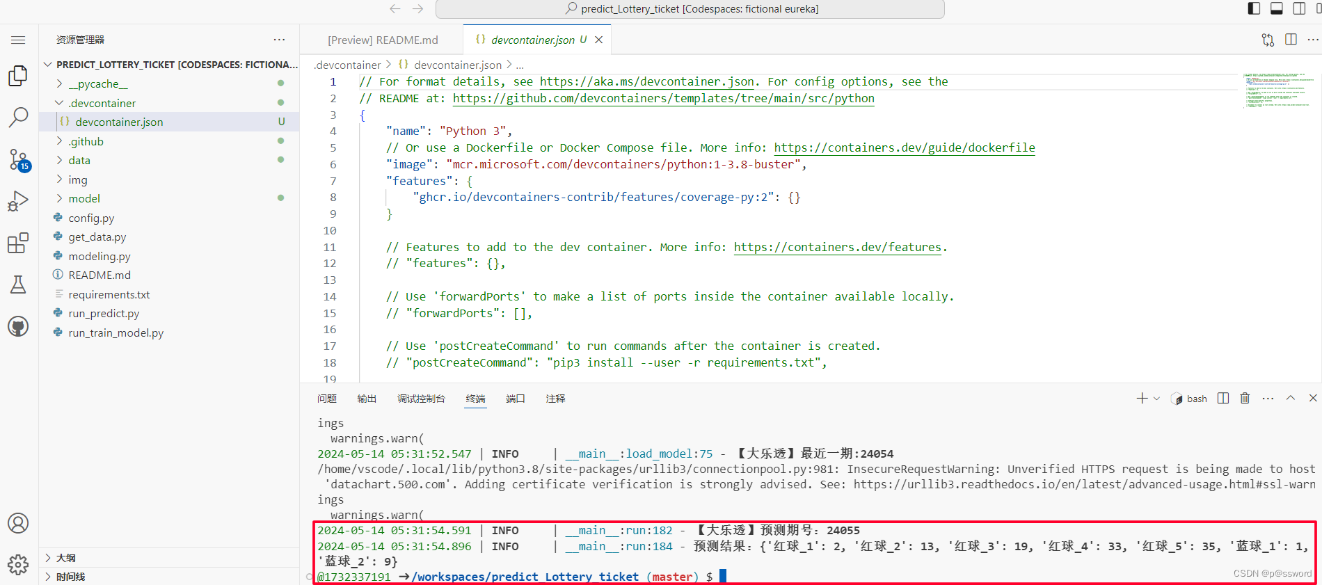Open the GitHub view in activity bar
This screenshot has height=585, width=1322.
click(x=18, y=326)
